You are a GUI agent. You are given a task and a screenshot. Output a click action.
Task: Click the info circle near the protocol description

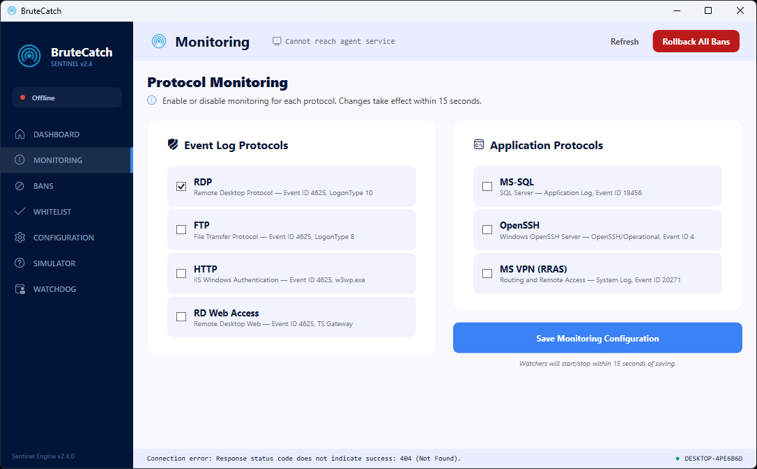(x=151, y=101)
